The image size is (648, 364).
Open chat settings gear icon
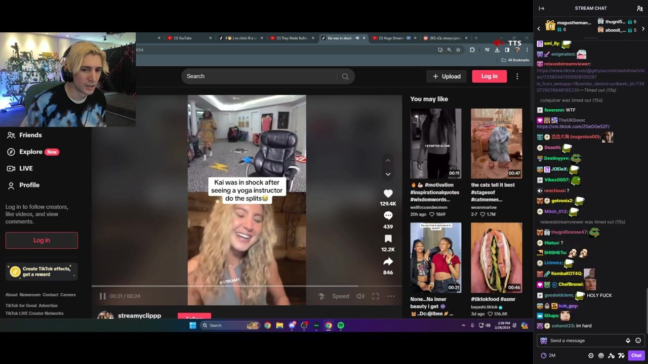(591, 355)
